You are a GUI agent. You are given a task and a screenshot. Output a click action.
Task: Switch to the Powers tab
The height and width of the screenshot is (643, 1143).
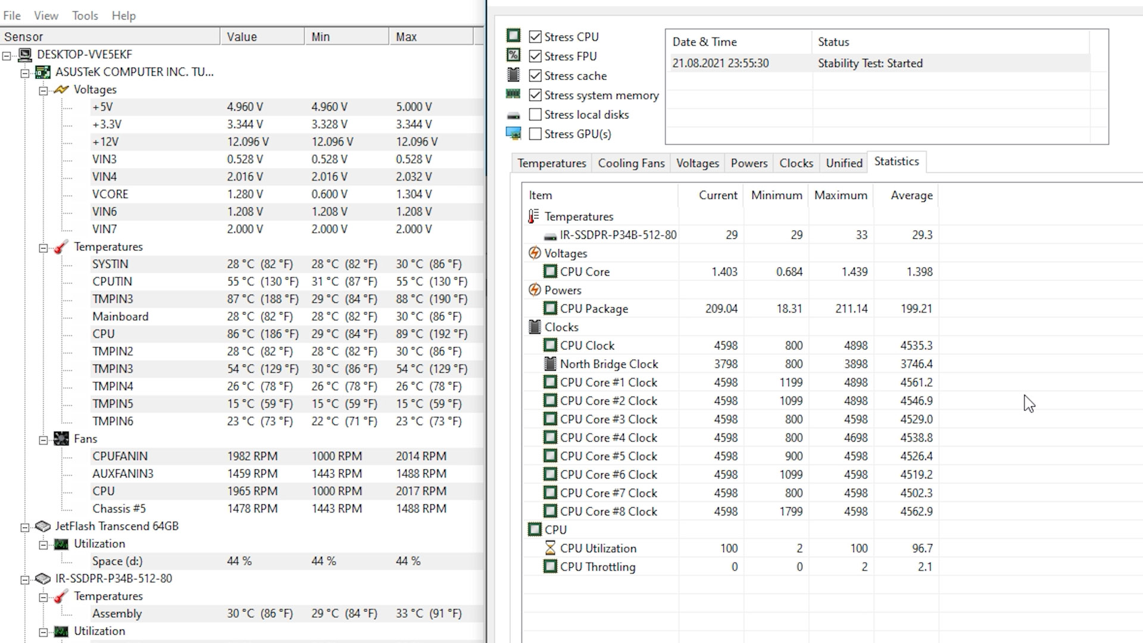pos(749,163)
